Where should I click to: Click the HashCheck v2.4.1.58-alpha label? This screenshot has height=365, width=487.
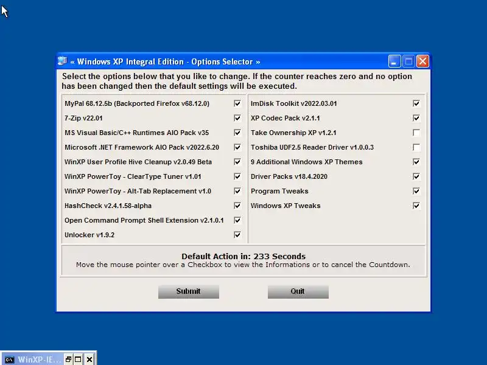108,206
